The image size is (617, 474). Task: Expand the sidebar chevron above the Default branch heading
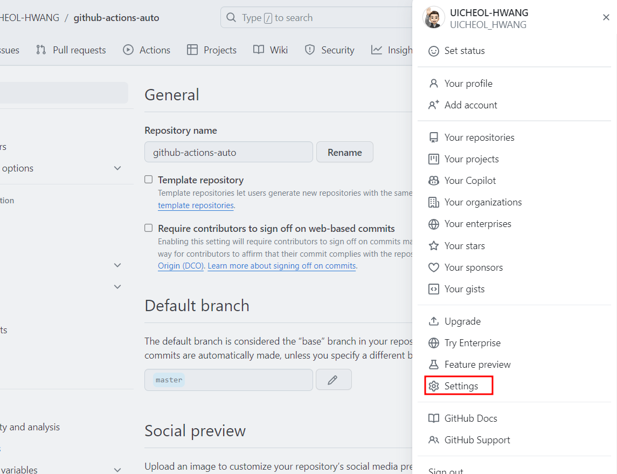[x=117, y=286]
